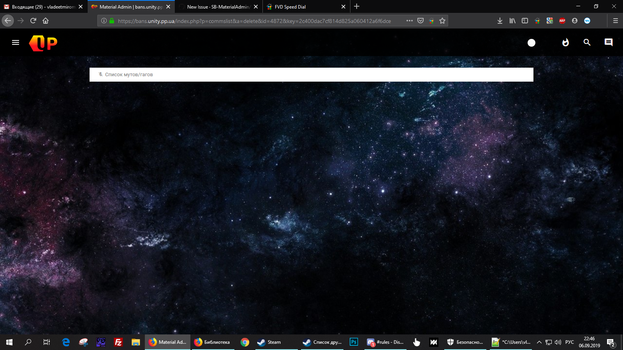The image size is (623, 350).
Task: Switch to 'Material Ad...' Firefox taskbar window
Action: tap(168, 342)
